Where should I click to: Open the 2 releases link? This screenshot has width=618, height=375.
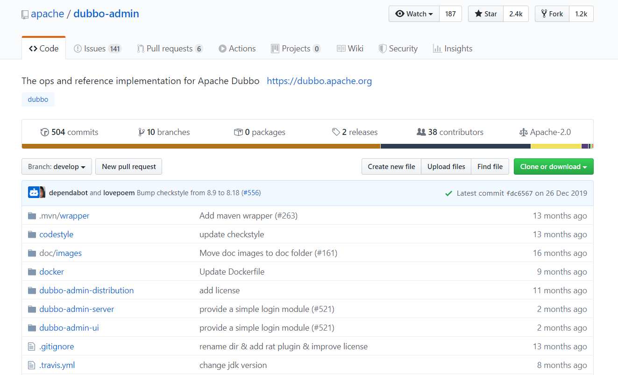(x=355, y=132)
